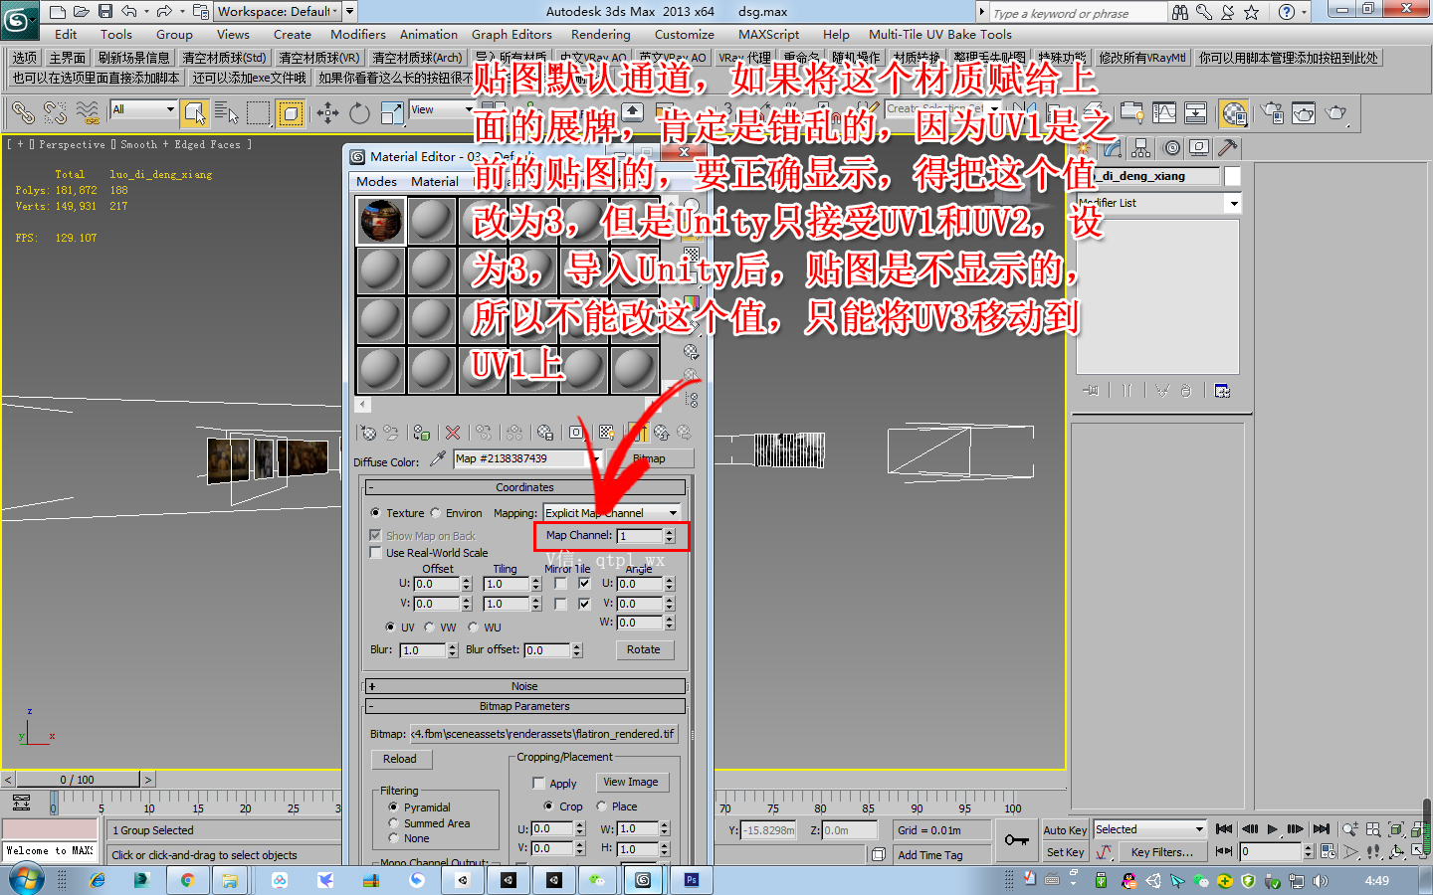1433x895 pixels.
Task: Choose Summed Area filtering option
Action: (x=394, y=823)
